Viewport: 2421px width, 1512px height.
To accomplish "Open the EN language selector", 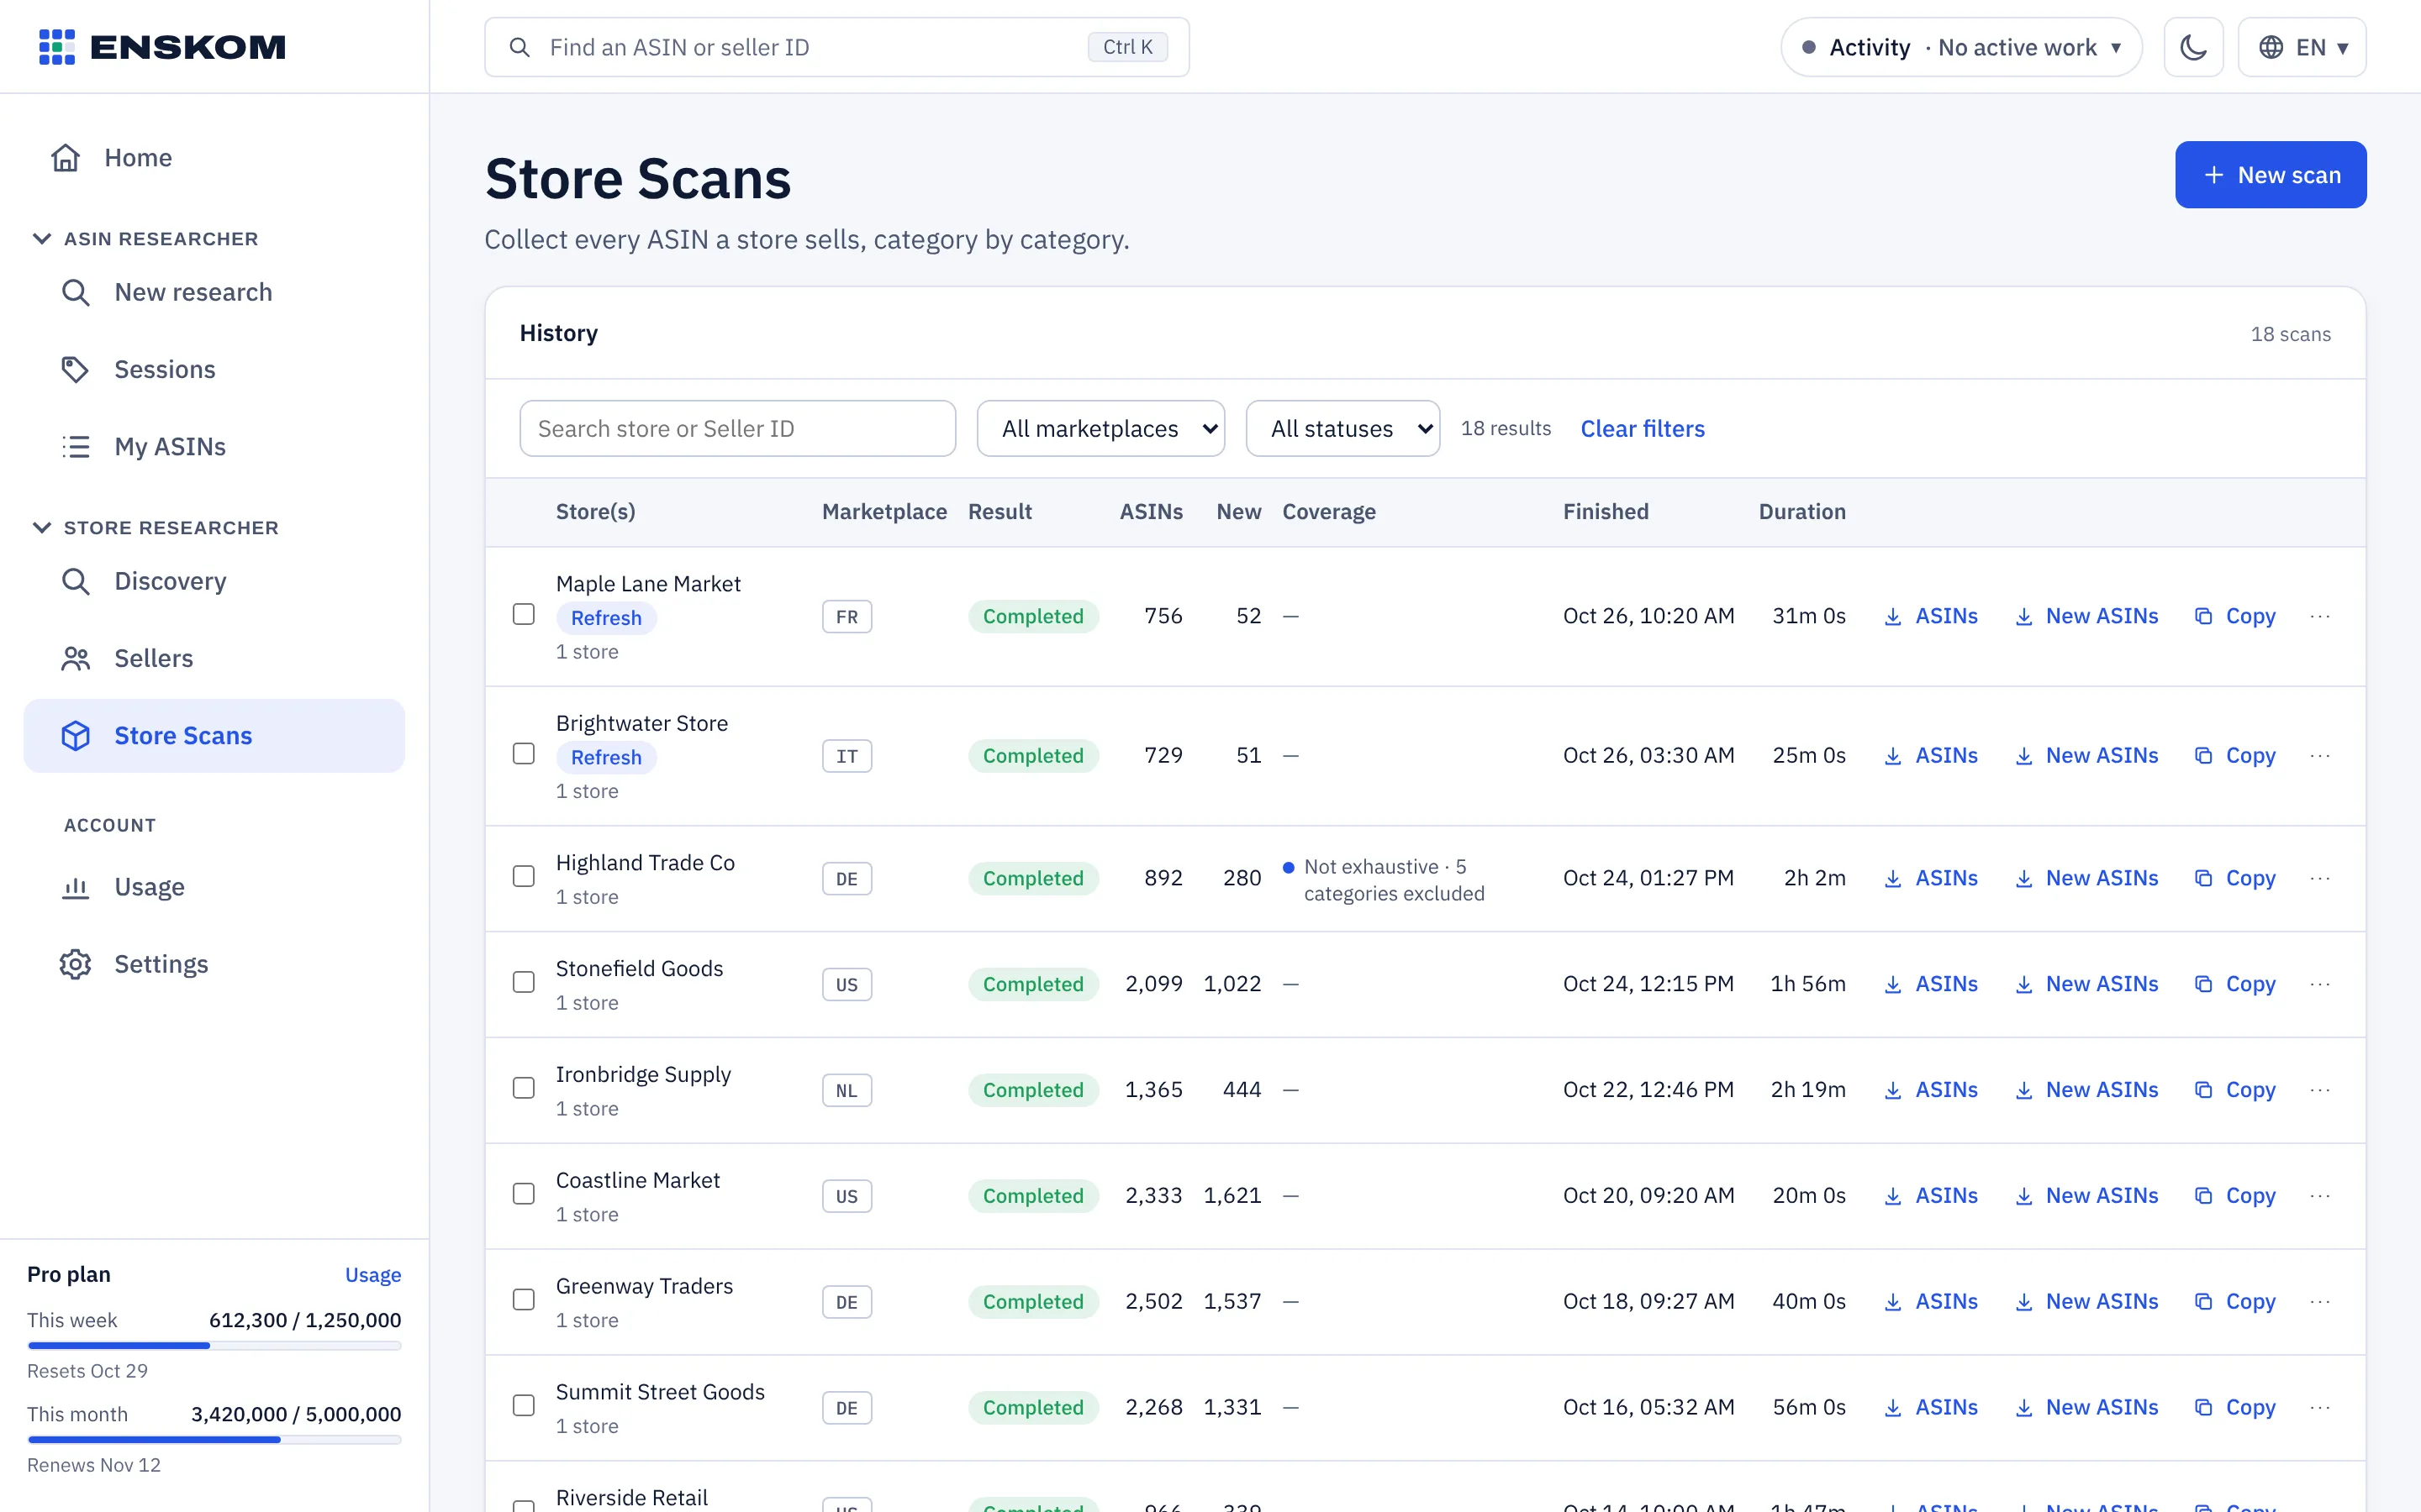I will pos(2301,47).
